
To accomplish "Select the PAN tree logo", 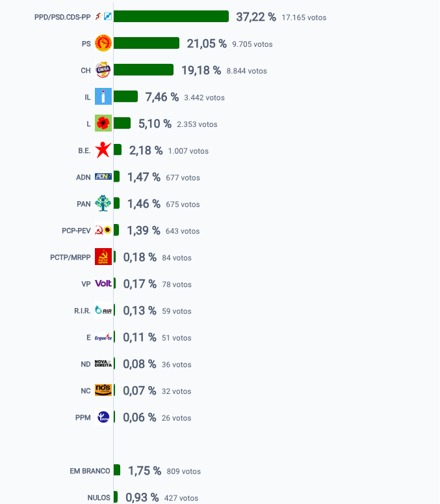I will [103, 203].
